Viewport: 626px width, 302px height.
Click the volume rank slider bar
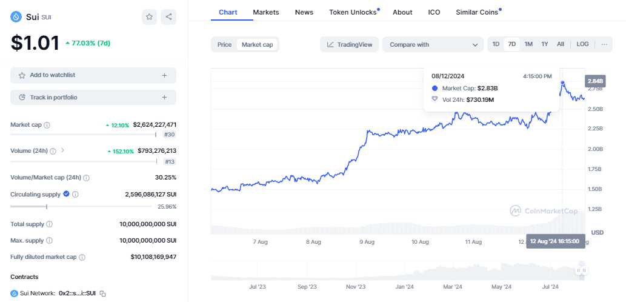84,161
